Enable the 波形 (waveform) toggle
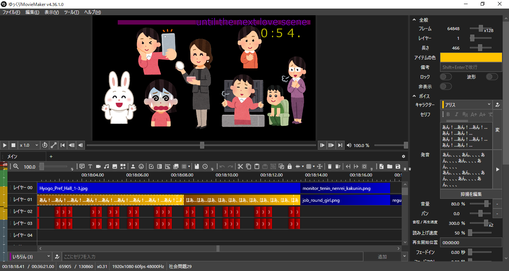The height and width of the screenshot is (271, 509). 492,77
